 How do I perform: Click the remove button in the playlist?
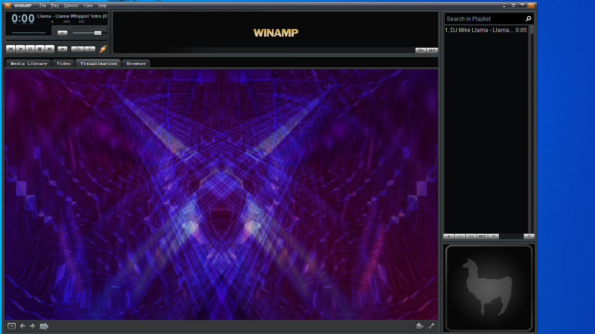pos(460,236)
